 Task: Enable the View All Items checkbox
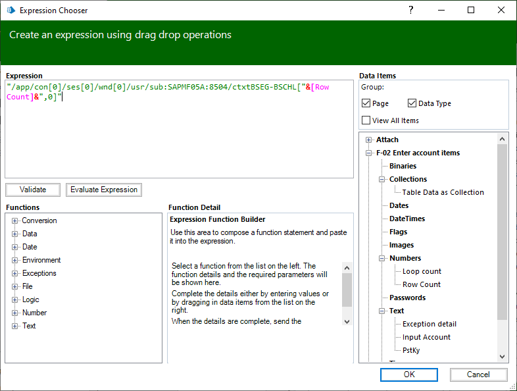tap(366, 120)
